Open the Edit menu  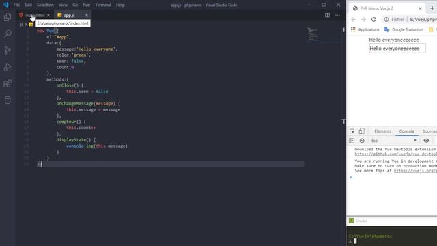pos(28,5)
